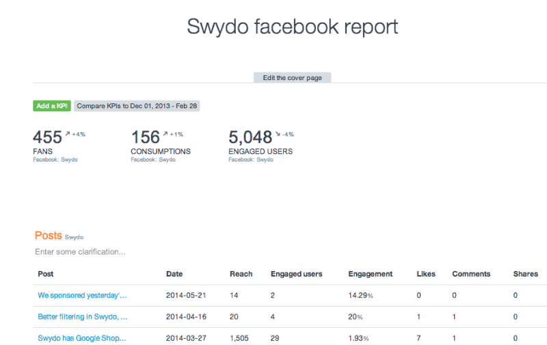Select the 5,048 Engaged Users KPI value
The height and width of the screenshot is (345, 547).
250,137
